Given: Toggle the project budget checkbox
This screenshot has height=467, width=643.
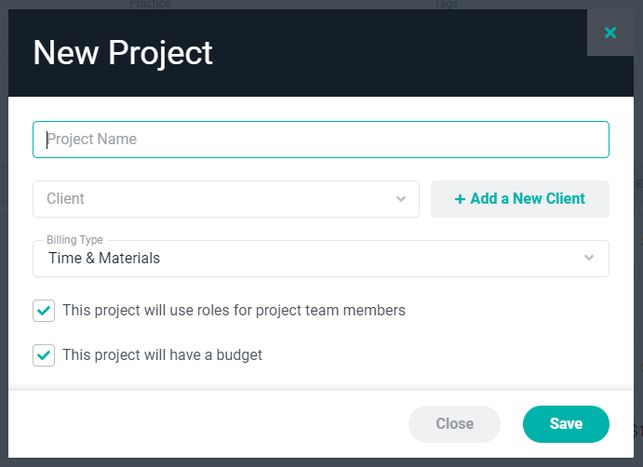Looking at the screenshot, I should click(x=44, y=355).
